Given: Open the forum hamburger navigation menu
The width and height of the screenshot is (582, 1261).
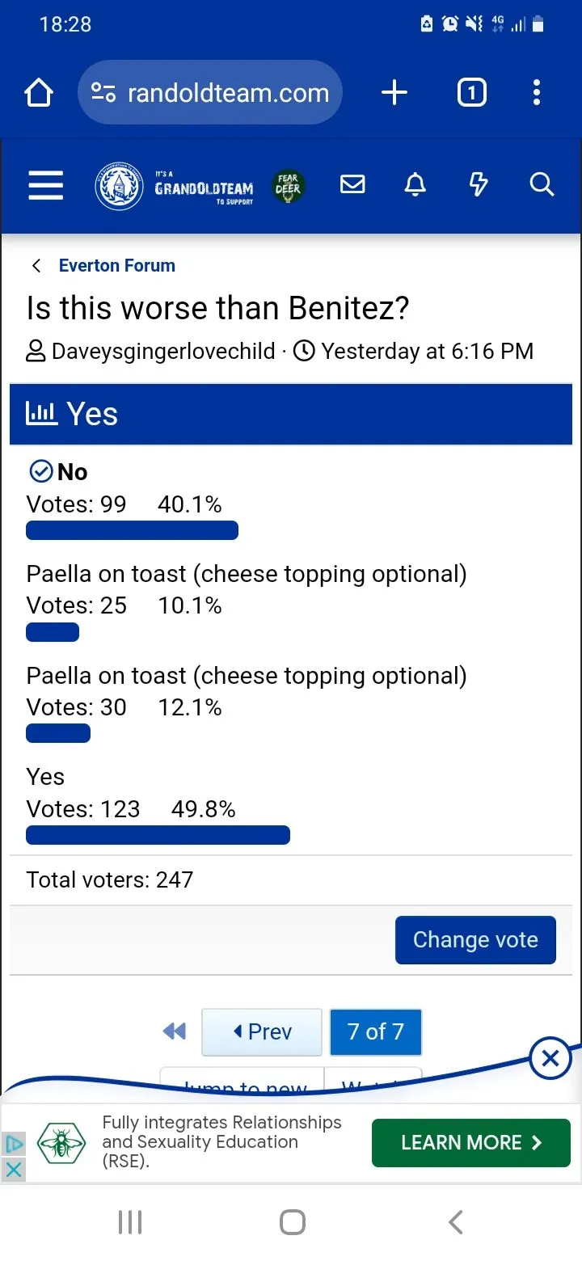Looking at the screenshot, I should [x=46, y=185].
